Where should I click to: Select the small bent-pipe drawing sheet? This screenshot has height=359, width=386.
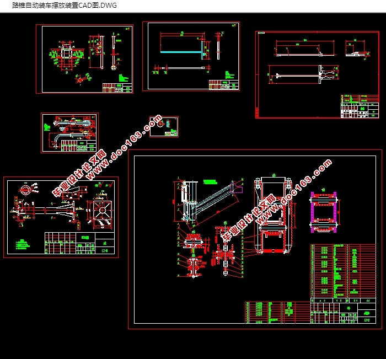[70, 133]
